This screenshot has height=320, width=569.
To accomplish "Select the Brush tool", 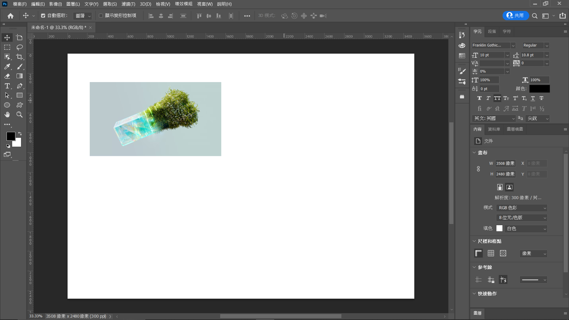I will 20,67.
